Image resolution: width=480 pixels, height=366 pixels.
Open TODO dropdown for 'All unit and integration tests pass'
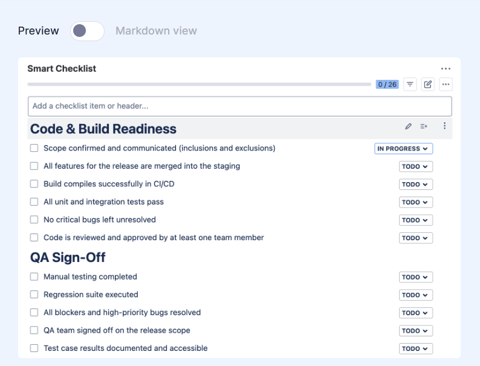(415, 203)
